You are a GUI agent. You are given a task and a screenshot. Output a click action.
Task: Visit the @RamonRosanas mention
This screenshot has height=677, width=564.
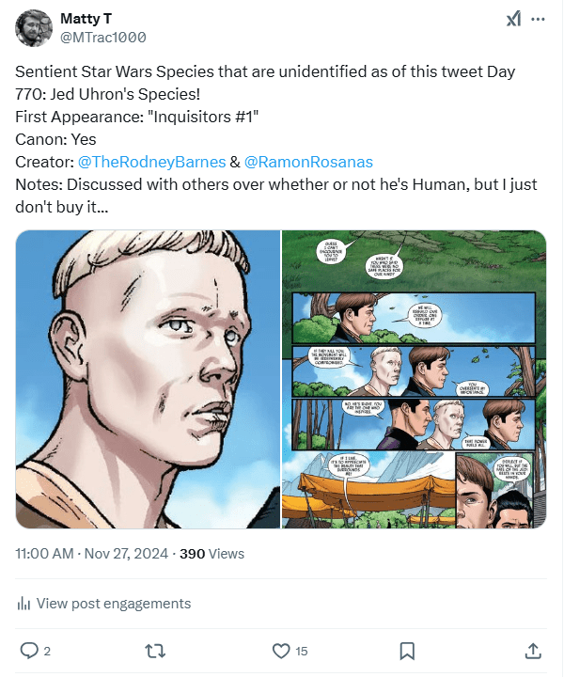[308, 162]
